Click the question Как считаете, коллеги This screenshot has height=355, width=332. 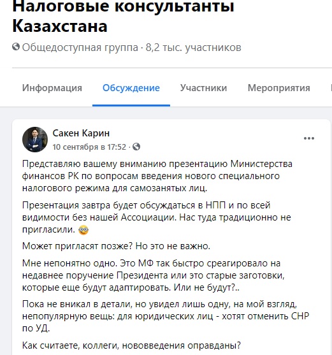coord(131,345)
